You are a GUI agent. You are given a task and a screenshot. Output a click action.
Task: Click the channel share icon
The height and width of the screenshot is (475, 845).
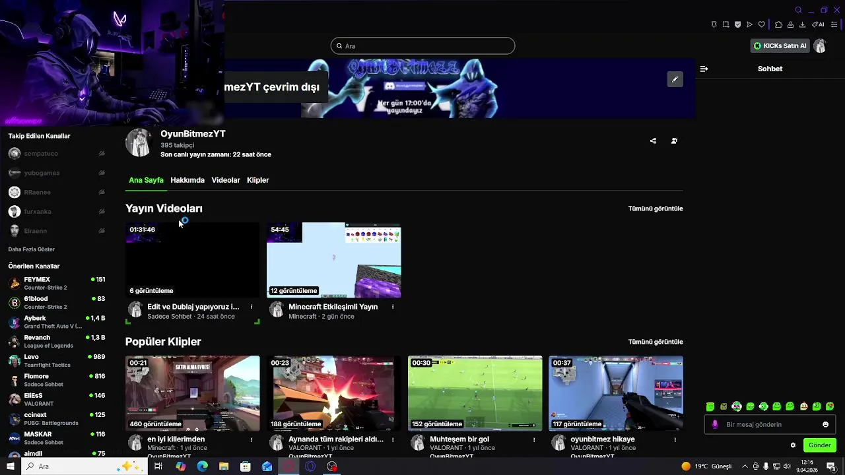653,141
